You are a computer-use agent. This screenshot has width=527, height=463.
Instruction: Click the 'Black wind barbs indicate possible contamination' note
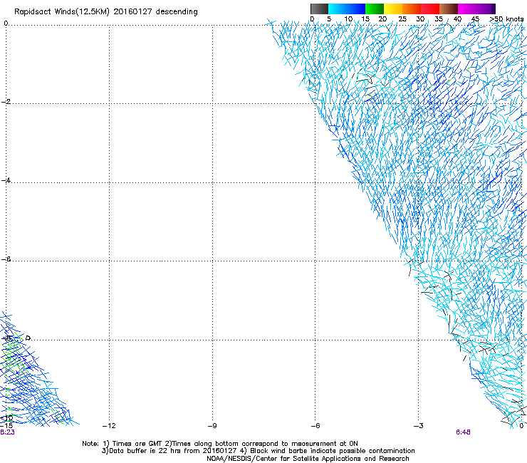[x=333, y=451]
